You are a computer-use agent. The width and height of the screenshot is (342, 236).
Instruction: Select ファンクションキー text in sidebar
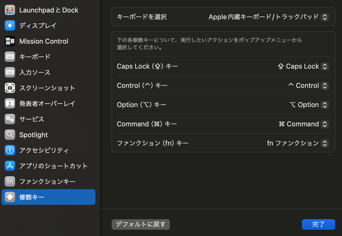pyautogui.click(x=47, y=181)
